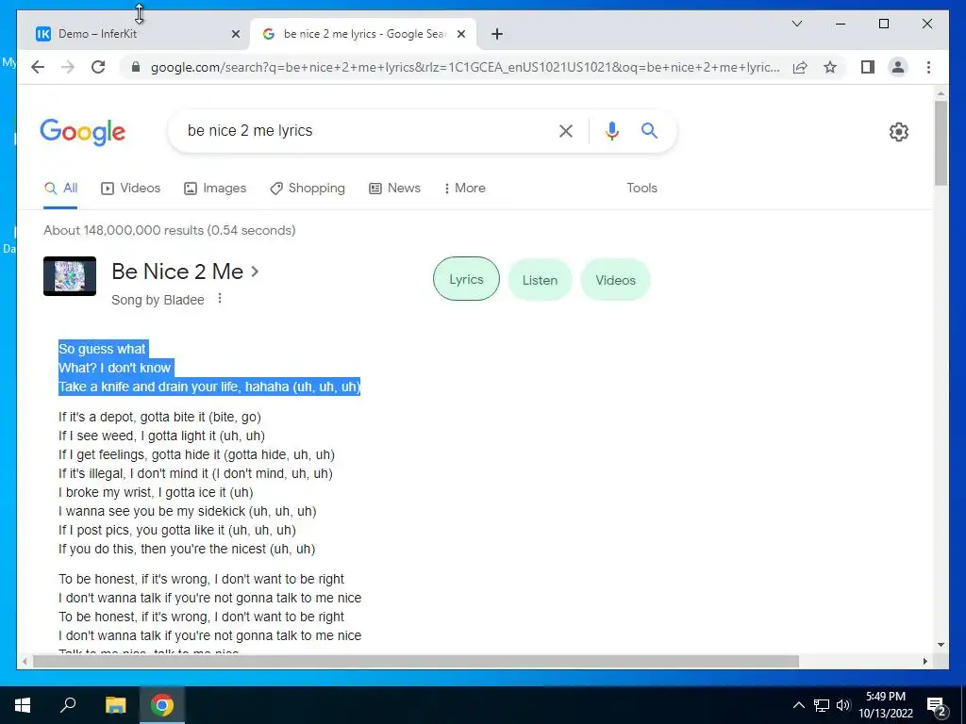Screen dimensions: 966x724
Task: Expand the chevron next to Be Nice 2 Me
Action: point(255,271)
